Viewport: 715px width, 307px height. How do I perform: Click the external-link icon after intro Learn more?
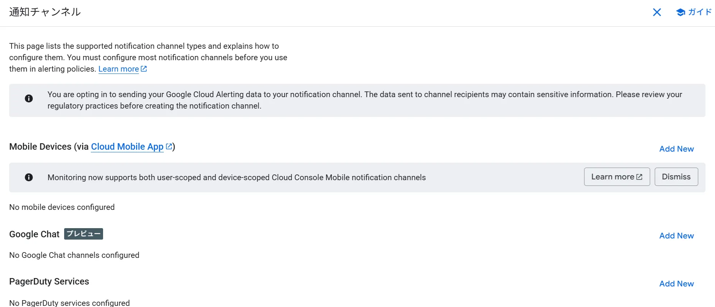point(144,69)
